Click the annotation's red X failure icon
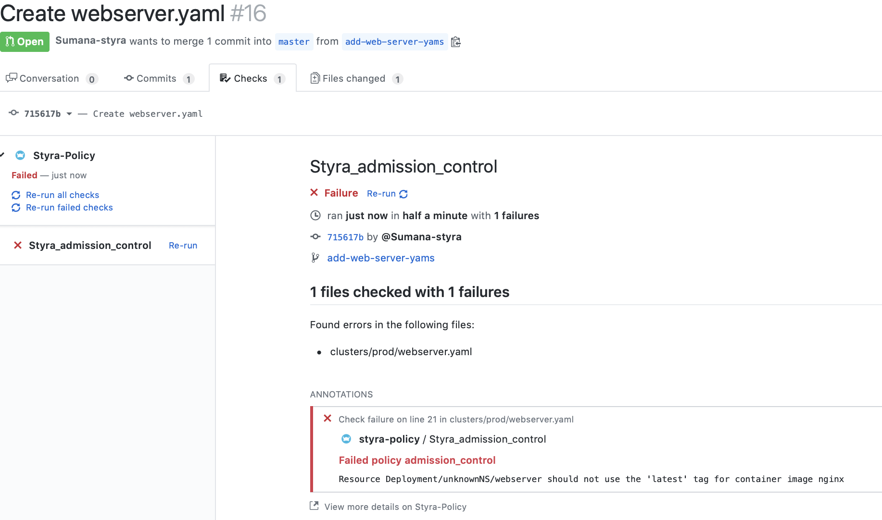Viewport: 882px width, 520px height. point(328,418)
